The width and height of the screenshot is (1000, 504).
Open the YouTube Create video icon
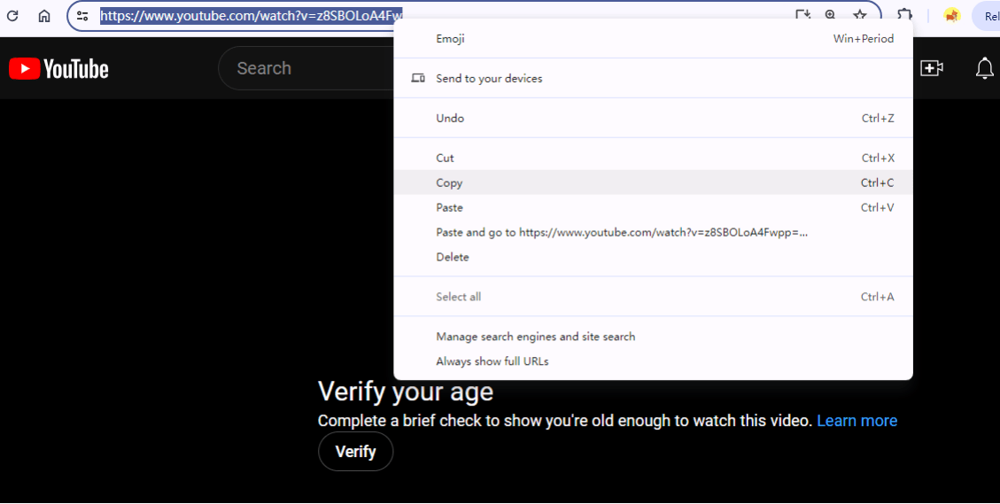[x=931, y=68]
